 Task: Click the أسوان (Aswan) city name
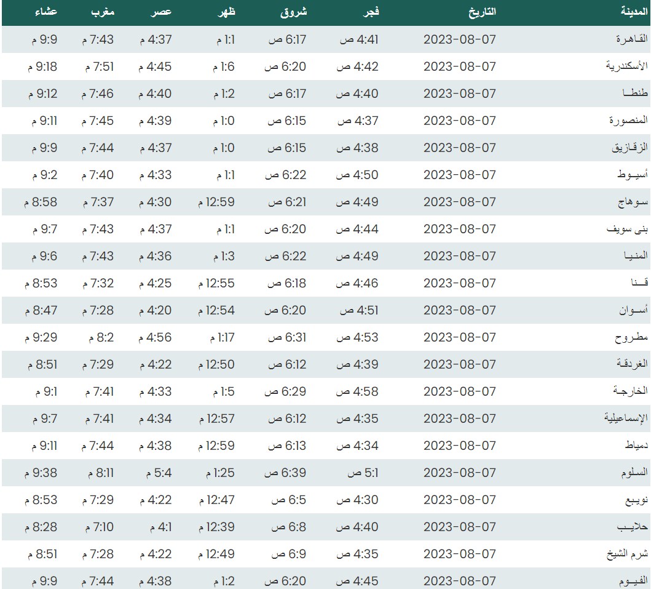pyautogui.click(x=633, y=310)
